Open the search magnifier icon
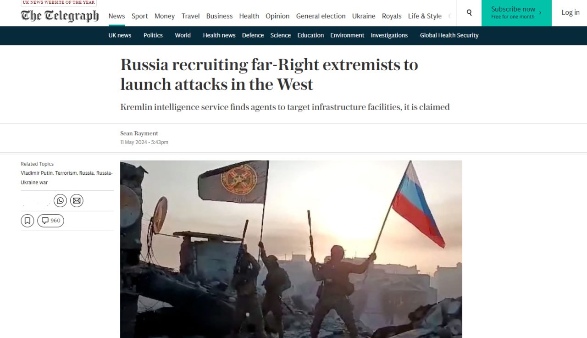This screenshot has height=338, width=587. tap(469, 13)
